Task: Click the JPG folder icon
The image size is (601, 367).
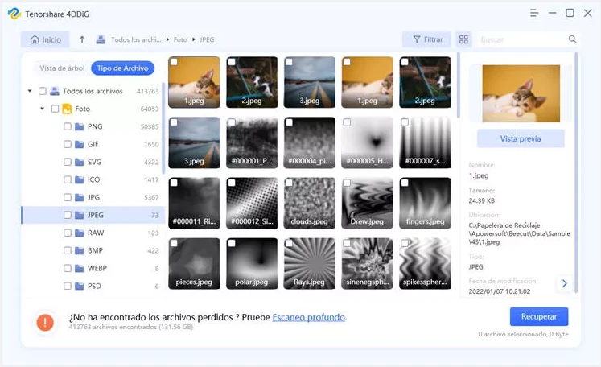Action: [80, 197]
